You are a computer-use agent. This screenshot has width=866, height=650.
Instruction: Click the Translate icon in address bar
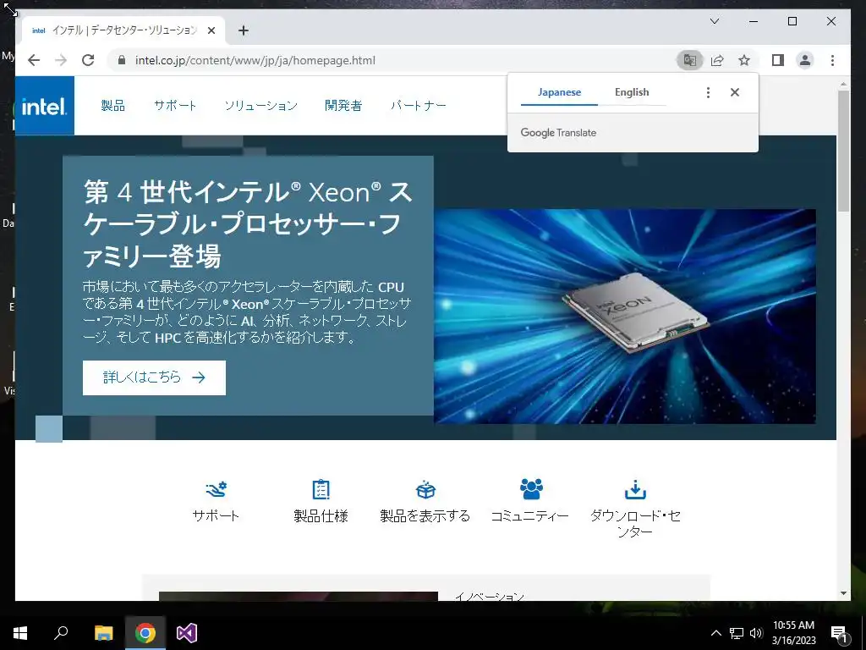tap(690, 60)
